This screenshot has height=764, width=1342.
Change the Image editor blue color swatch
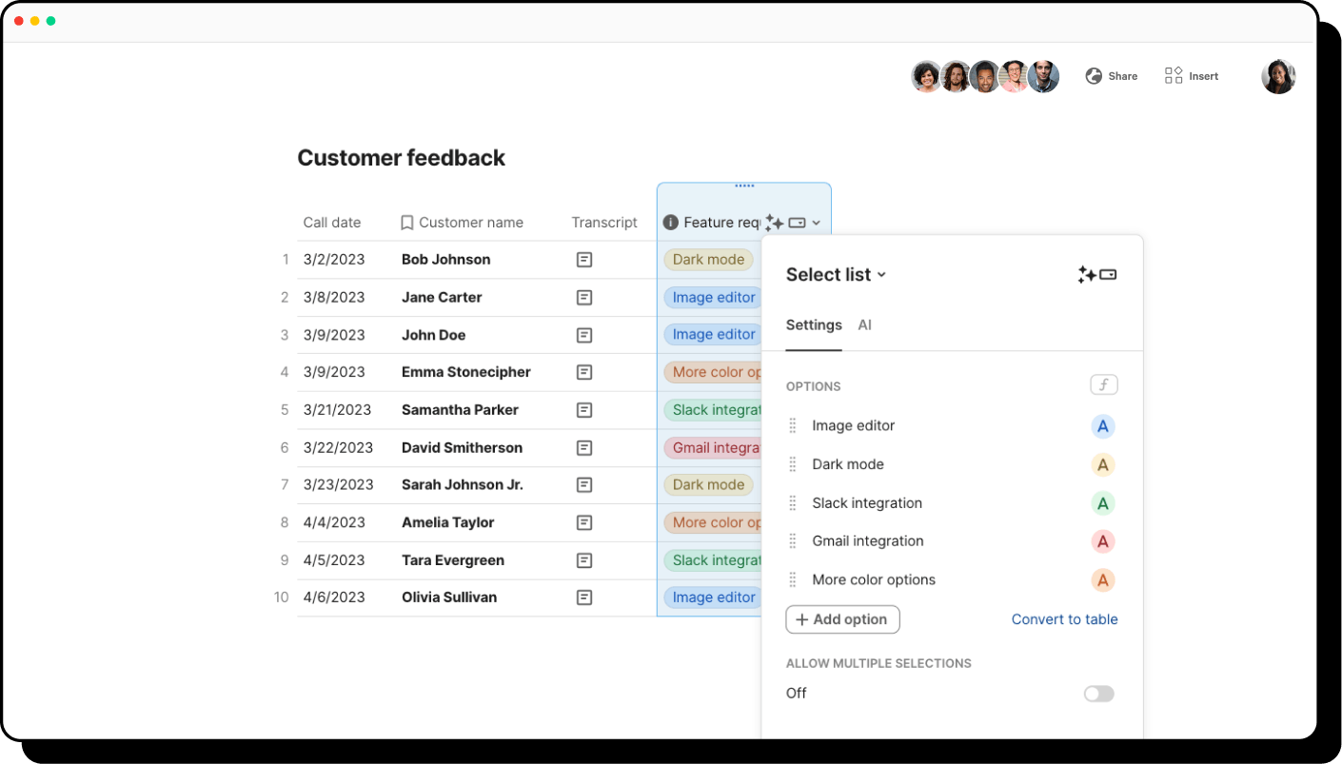pos(1102,426)
